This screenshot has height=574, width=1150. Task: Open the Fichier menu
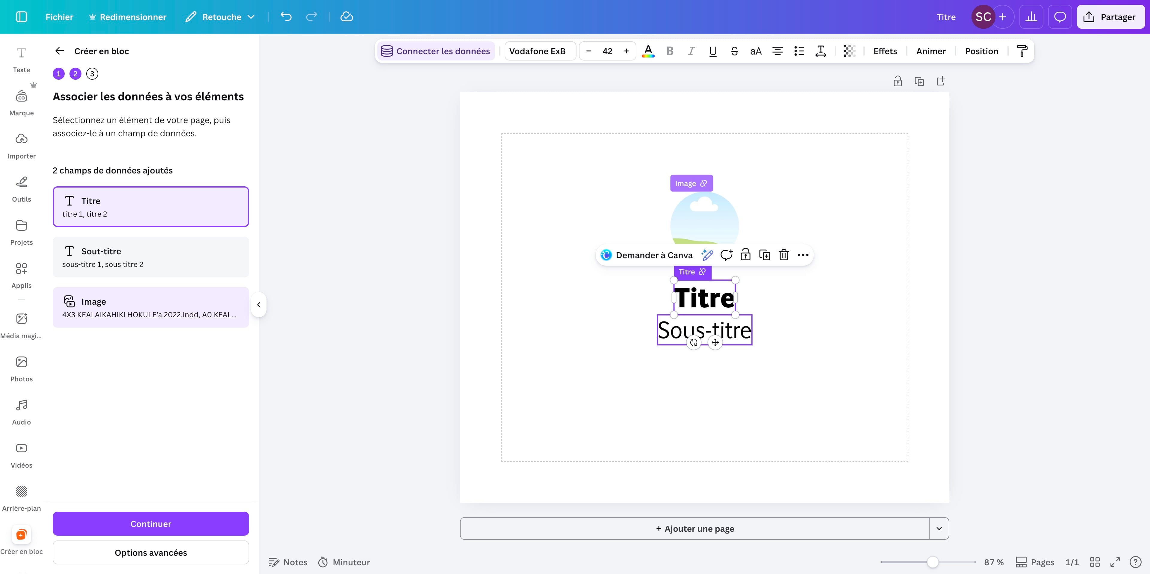(59, 17)
